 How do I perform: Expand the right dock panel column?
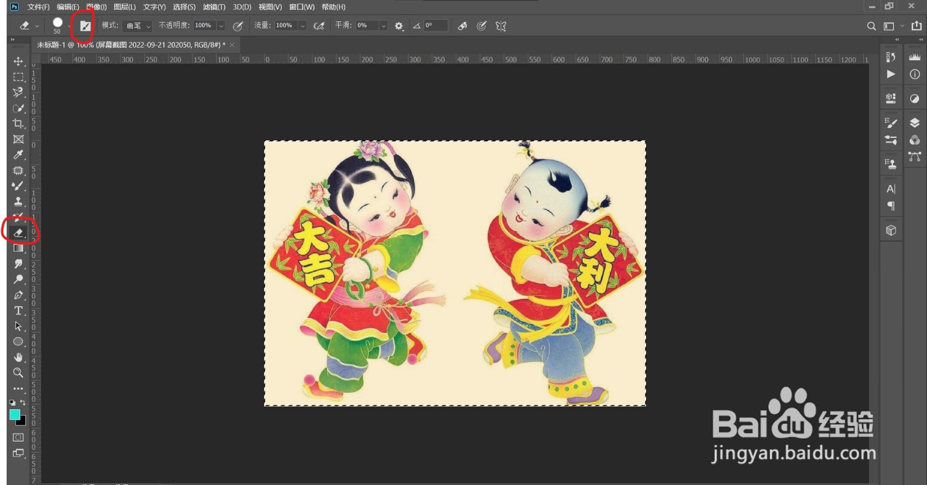[x=921, y=39]
